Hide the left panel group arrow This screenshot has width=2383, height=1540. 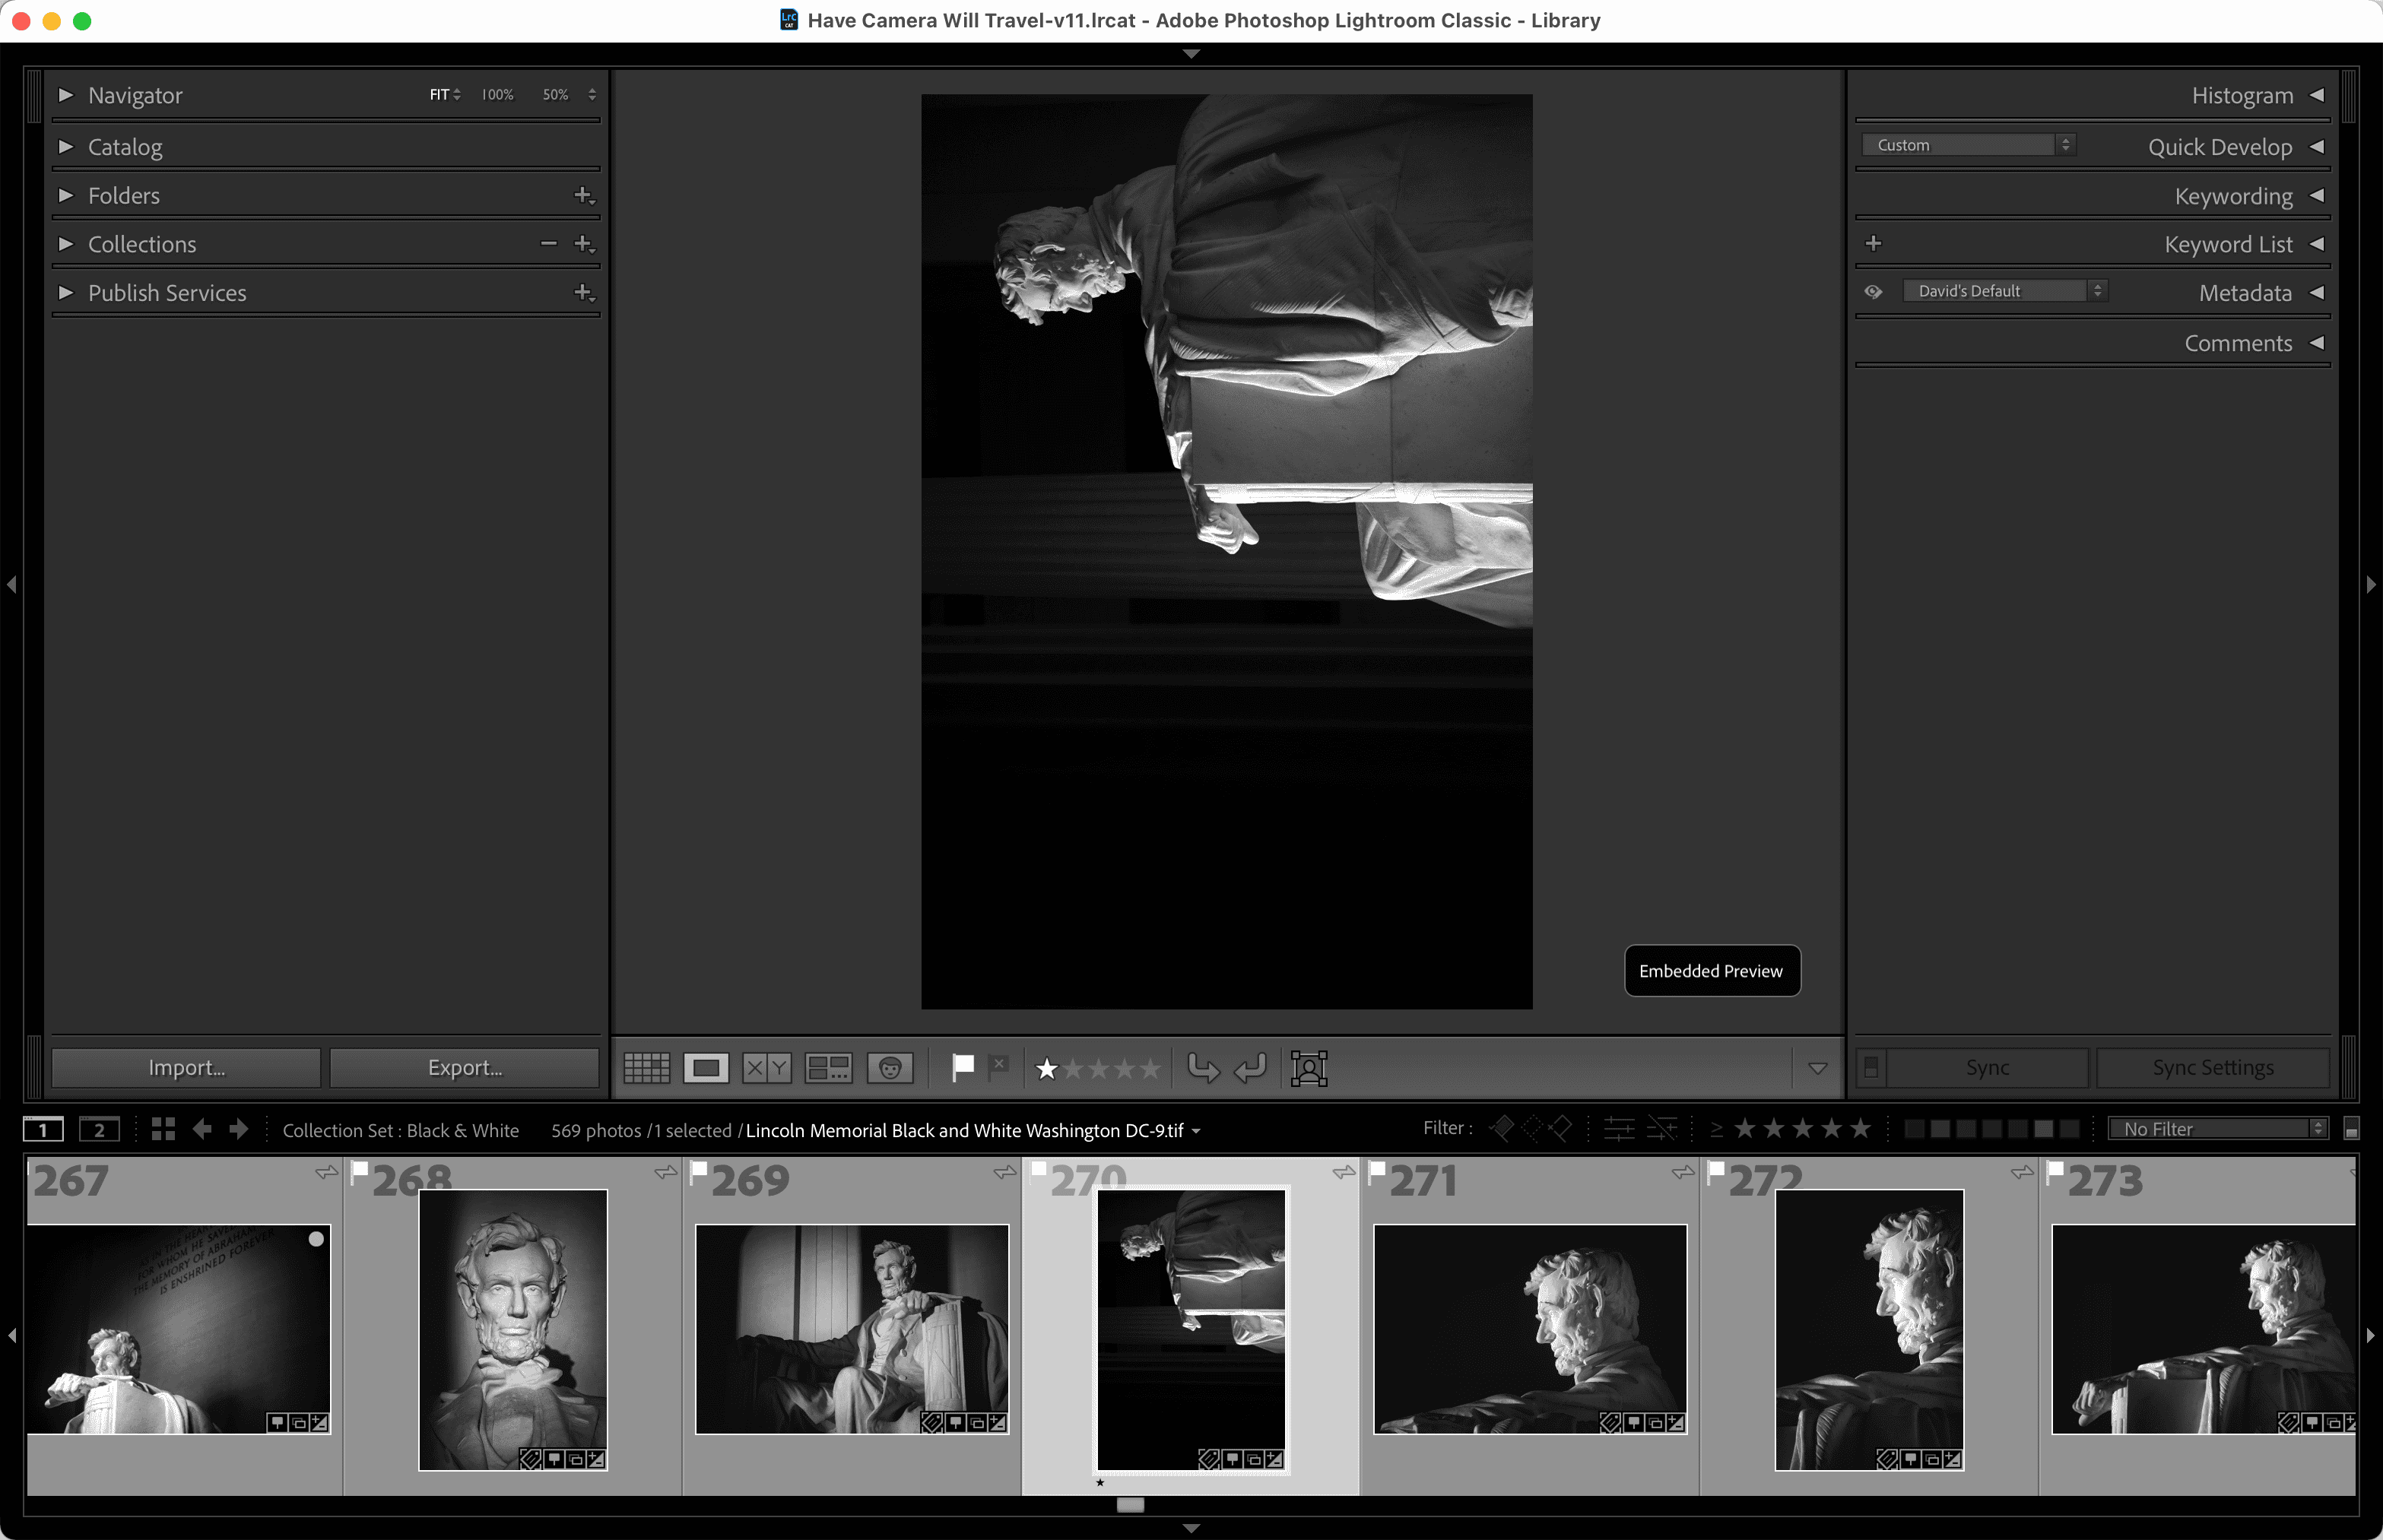point(12,584)
